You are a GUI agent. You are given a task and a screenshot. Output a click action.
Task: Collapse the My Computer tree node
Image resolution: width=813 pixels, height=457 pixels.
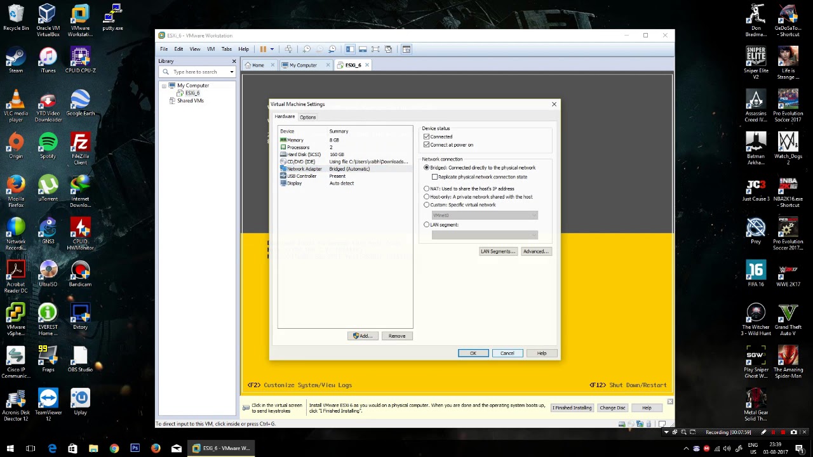click(164, 86)
